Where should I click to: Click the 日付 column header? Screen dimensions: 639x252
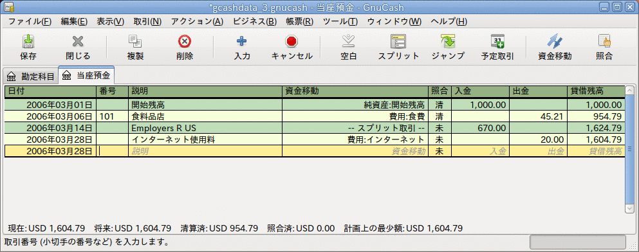point(50,91)
